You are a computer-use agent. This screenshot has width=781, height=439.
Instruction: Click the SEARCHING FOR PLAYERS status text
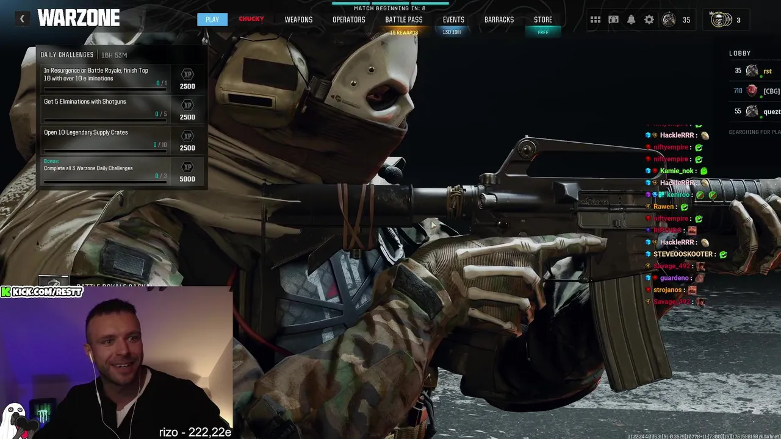pos(755,132)
